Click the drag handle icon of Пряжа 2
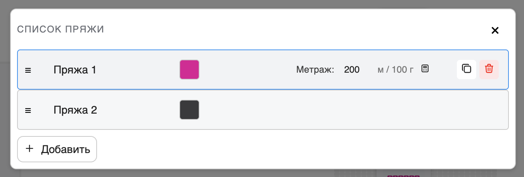 (x=28, y=110)
